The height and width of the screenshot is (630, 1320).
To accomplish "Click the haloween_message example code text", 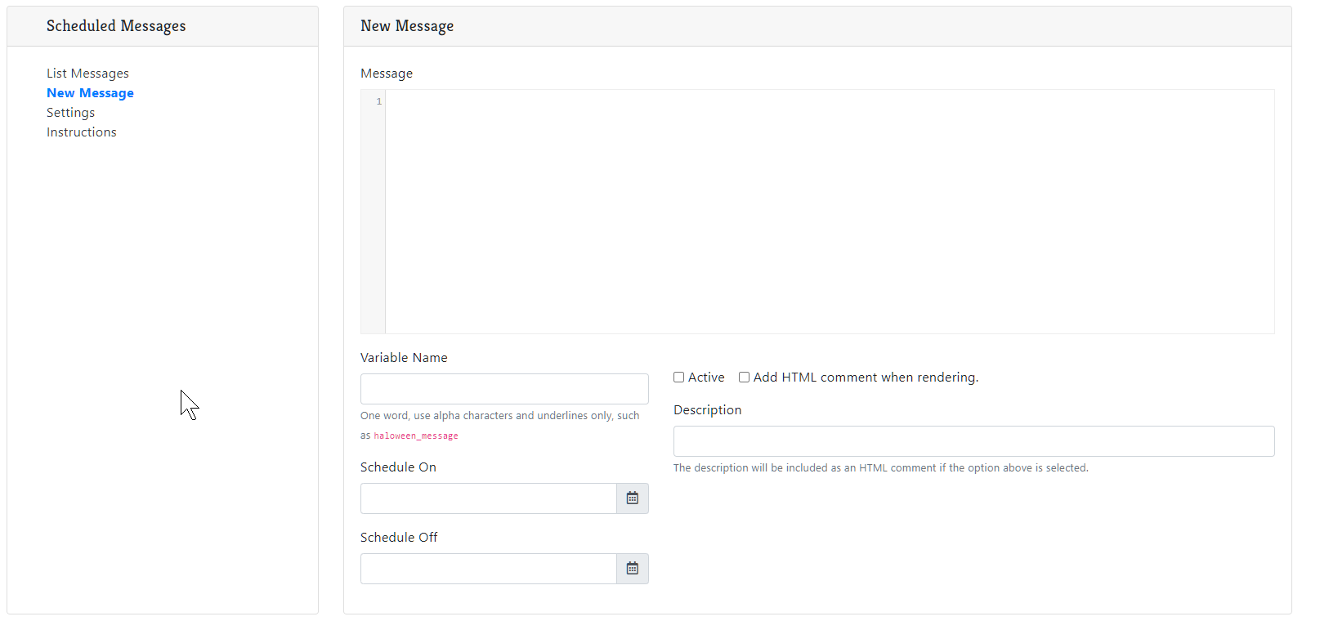I will 415,436.
